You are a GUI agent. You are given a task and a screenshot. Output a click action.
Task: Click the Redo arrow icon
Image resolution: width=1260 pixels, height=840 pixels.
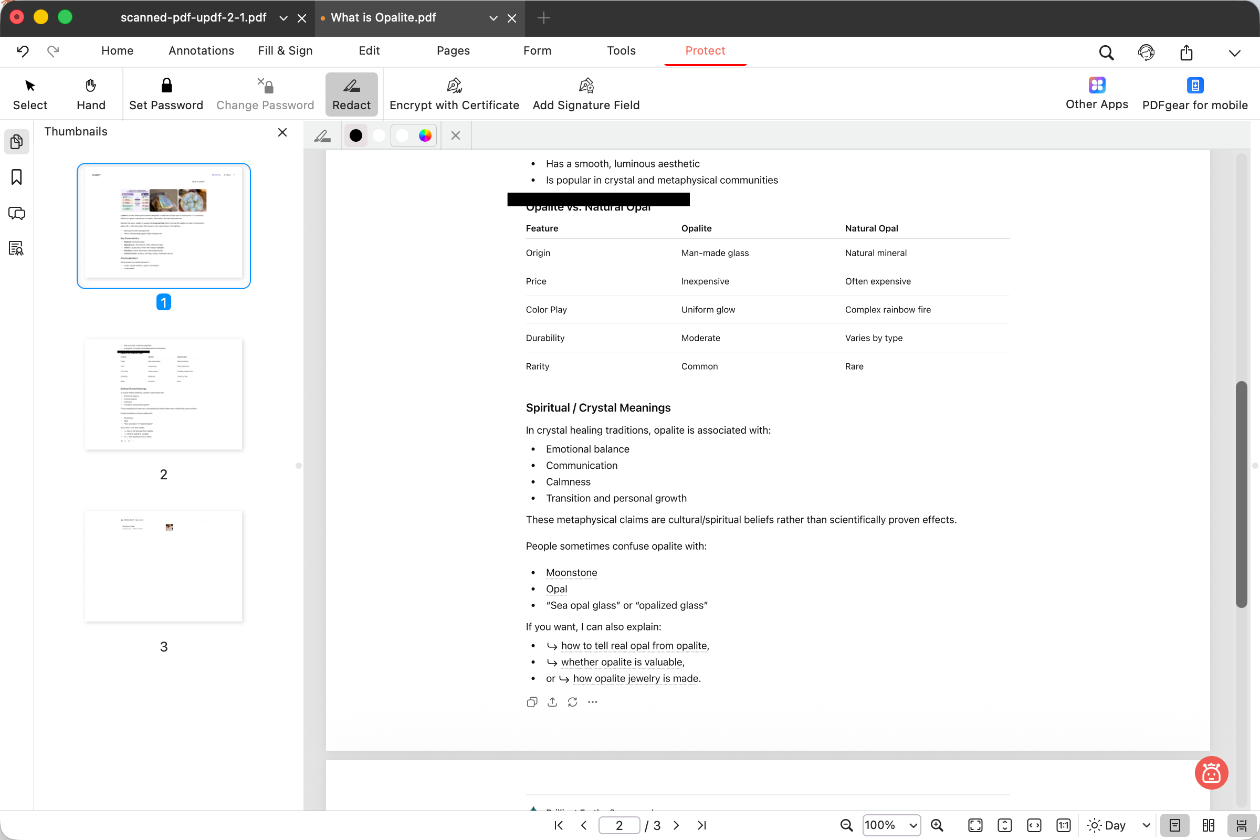pyautogui.click(x=52, y=51)
